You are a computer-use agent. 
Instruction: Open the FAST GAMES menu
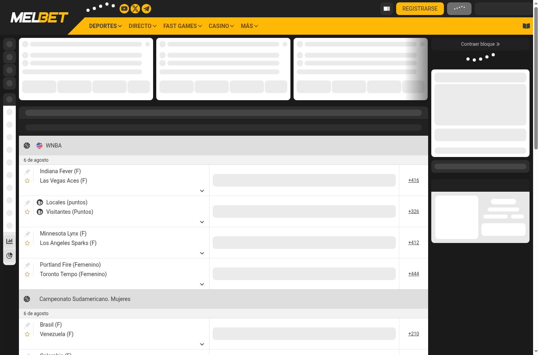[x=183, y=26]
